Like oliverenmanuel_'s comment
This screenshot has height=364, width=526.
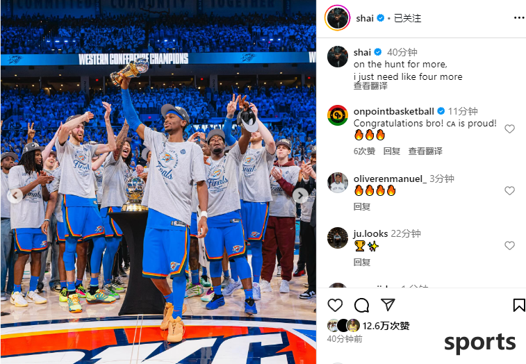click(x=509, y=190)
